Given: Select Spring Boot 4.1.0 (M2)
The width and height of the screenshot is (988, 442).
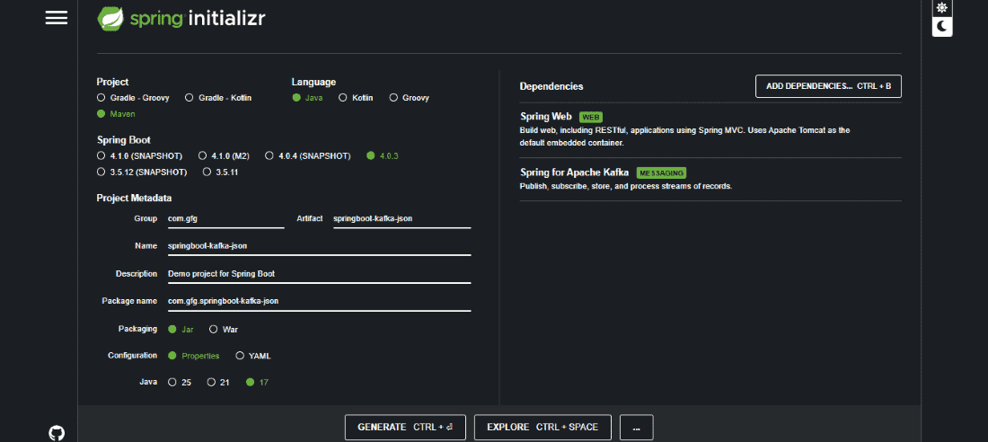Looking at the screenshot, I should pos(225,155).
